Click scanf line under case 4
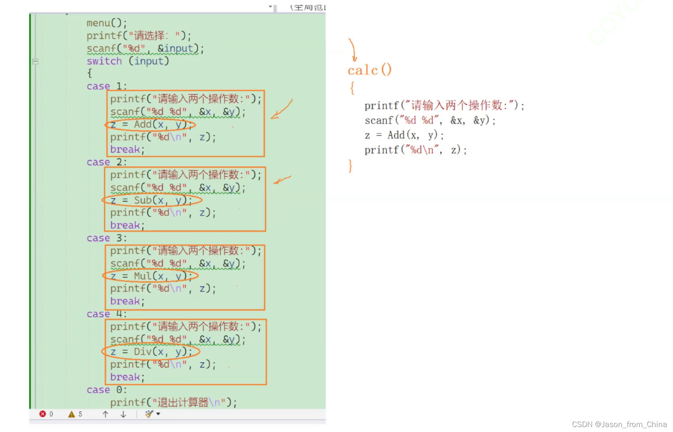This screenshot has height=432, width=673. (178, 339)
